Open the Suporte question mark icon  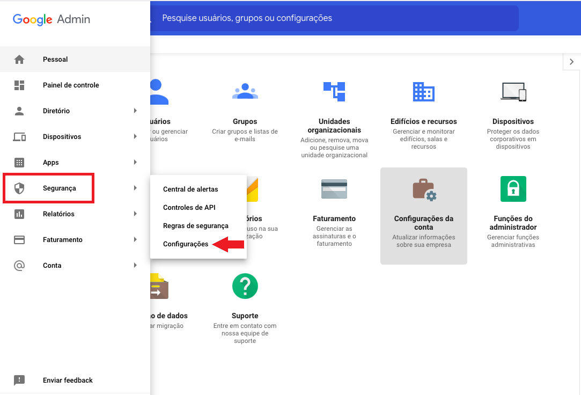click(x=245, y=286)
